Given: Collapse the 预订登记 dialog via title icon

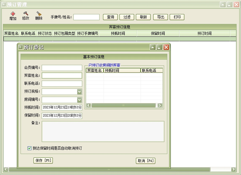Looking at the screenshot, I should pyautogui.click(x=20, y=47).
